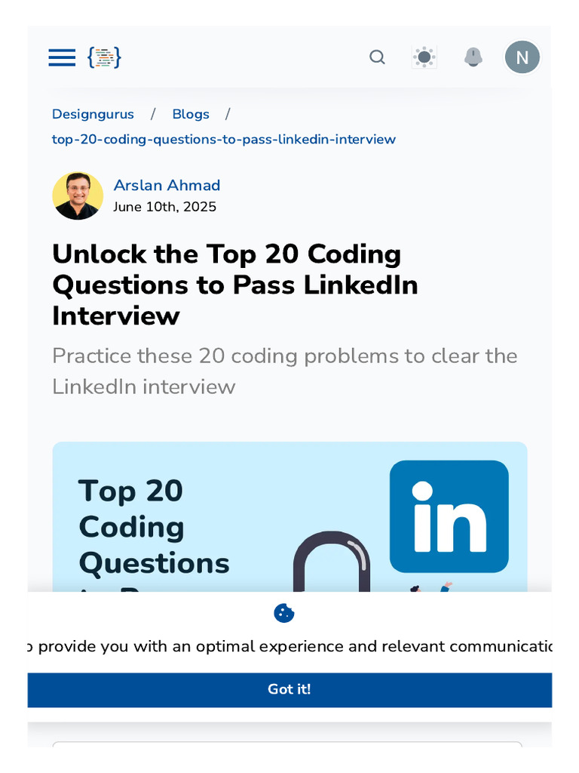
Task: Click the article headline about LinkedIn interview
Action: point(234,285)
